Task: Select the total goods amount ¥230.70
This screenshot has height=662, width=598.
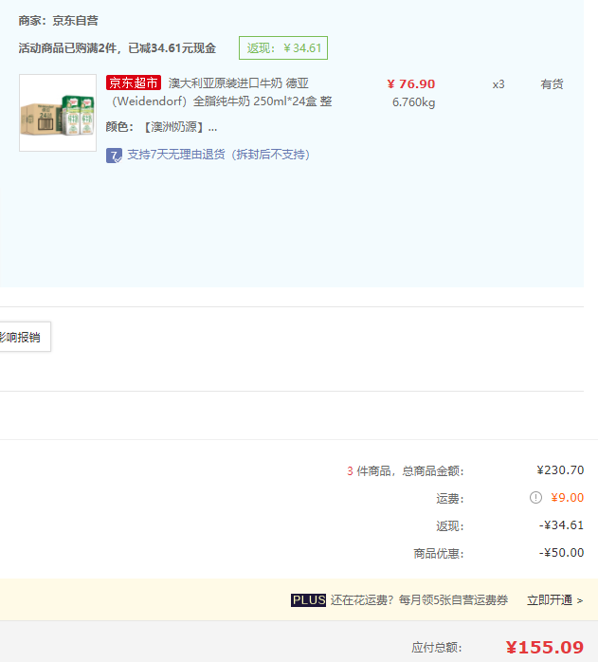Action: click(x=560, y=469)
